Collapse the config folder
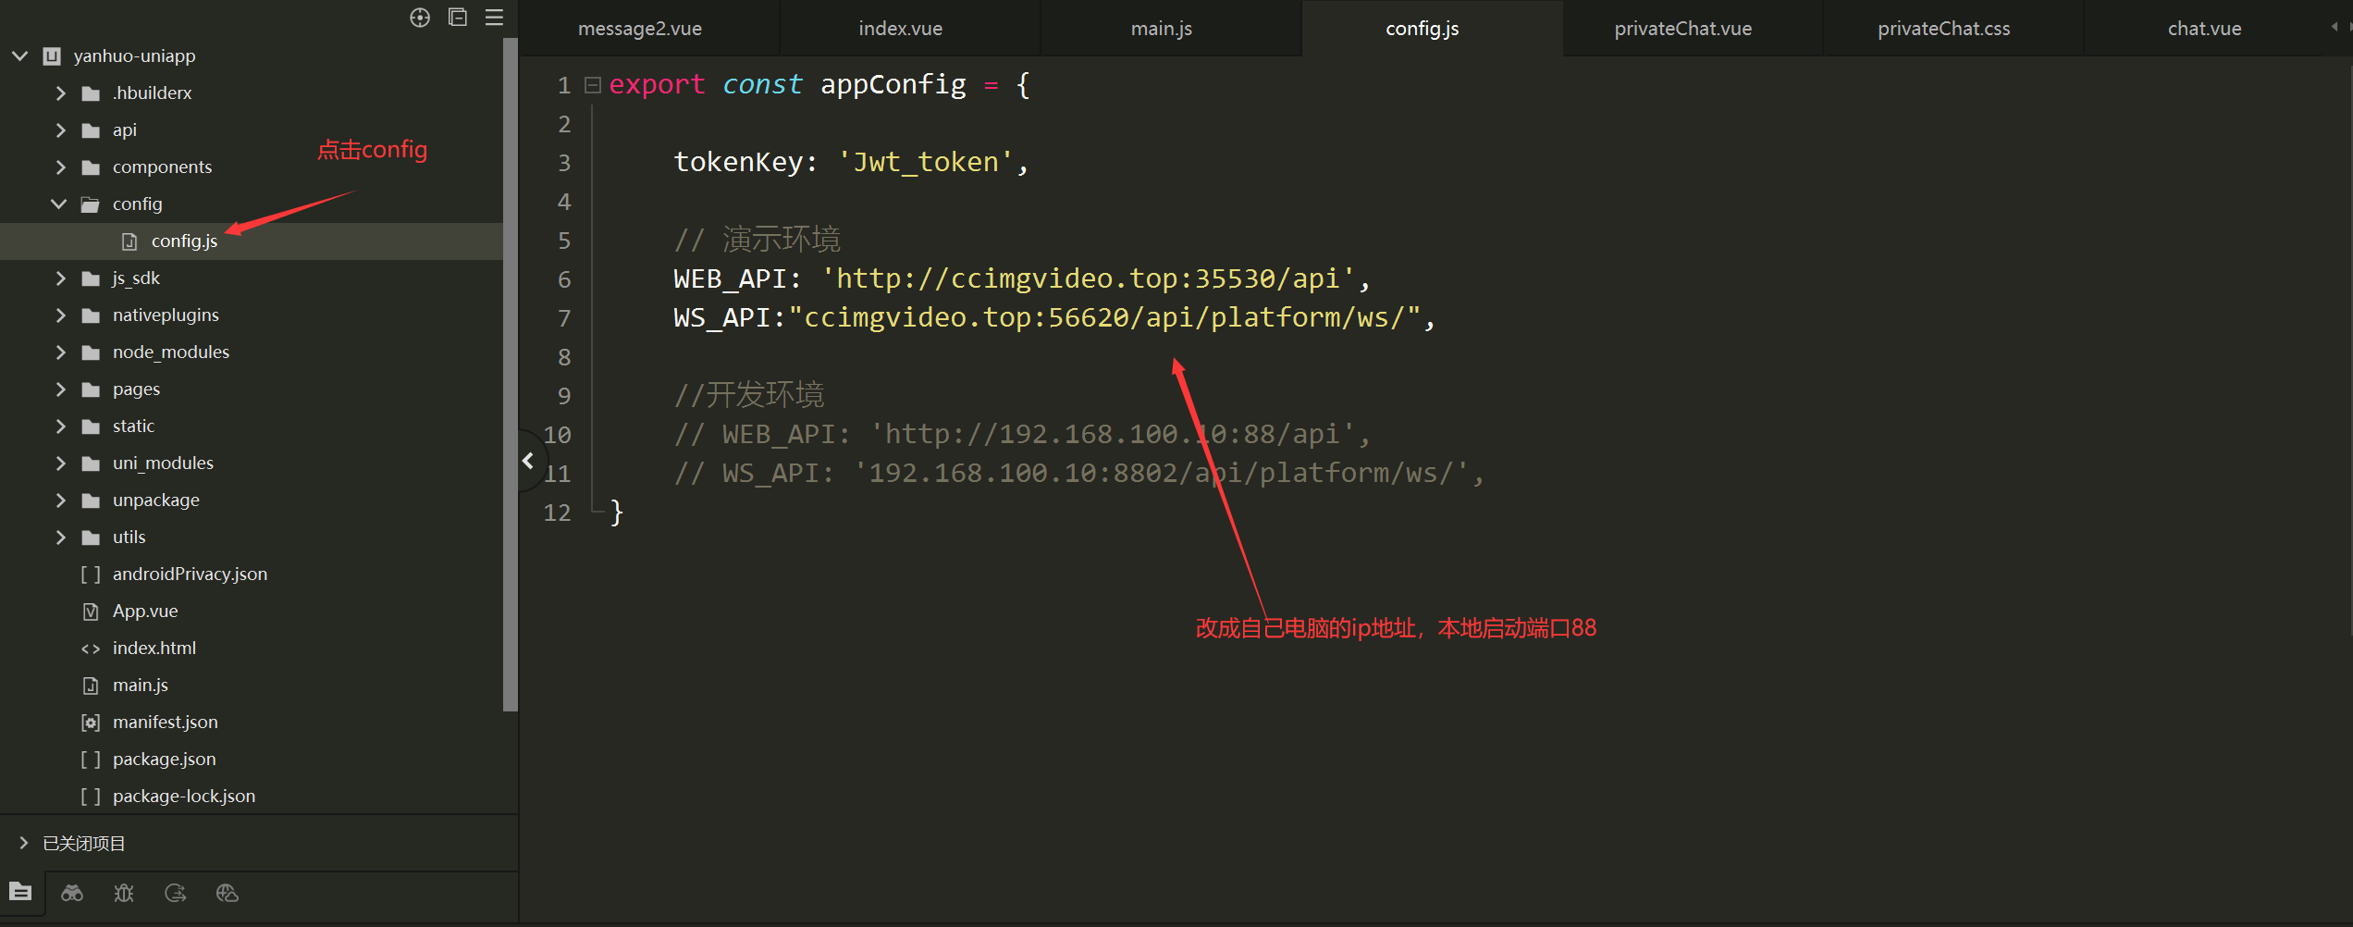The height and width of the screenshot is (927, 2353). point(59,204)
